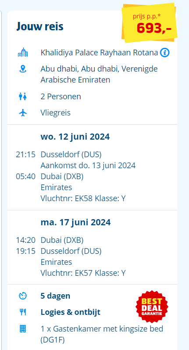Click the room grid icon
189x350 pixels.
(x=23, y=328)
